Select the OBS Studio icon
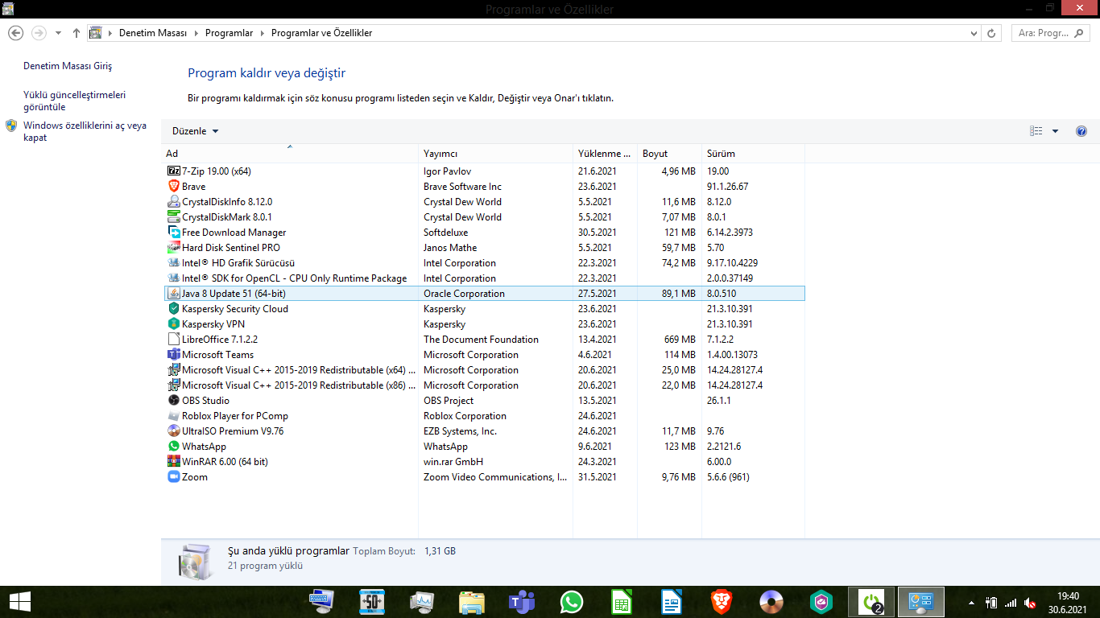Screen dimensions: 1100x618 pos(174,400)
